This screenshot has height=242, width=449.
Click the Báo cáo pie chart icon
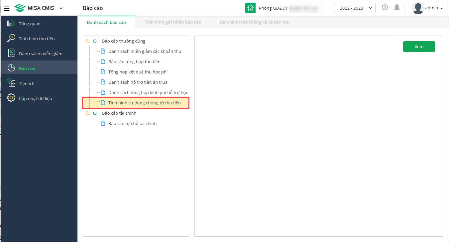point(11,68)
